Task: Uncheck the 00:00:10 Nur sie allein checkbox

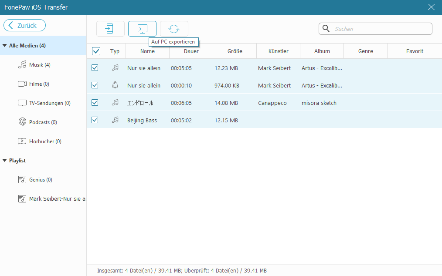Action: click(95, 85)
